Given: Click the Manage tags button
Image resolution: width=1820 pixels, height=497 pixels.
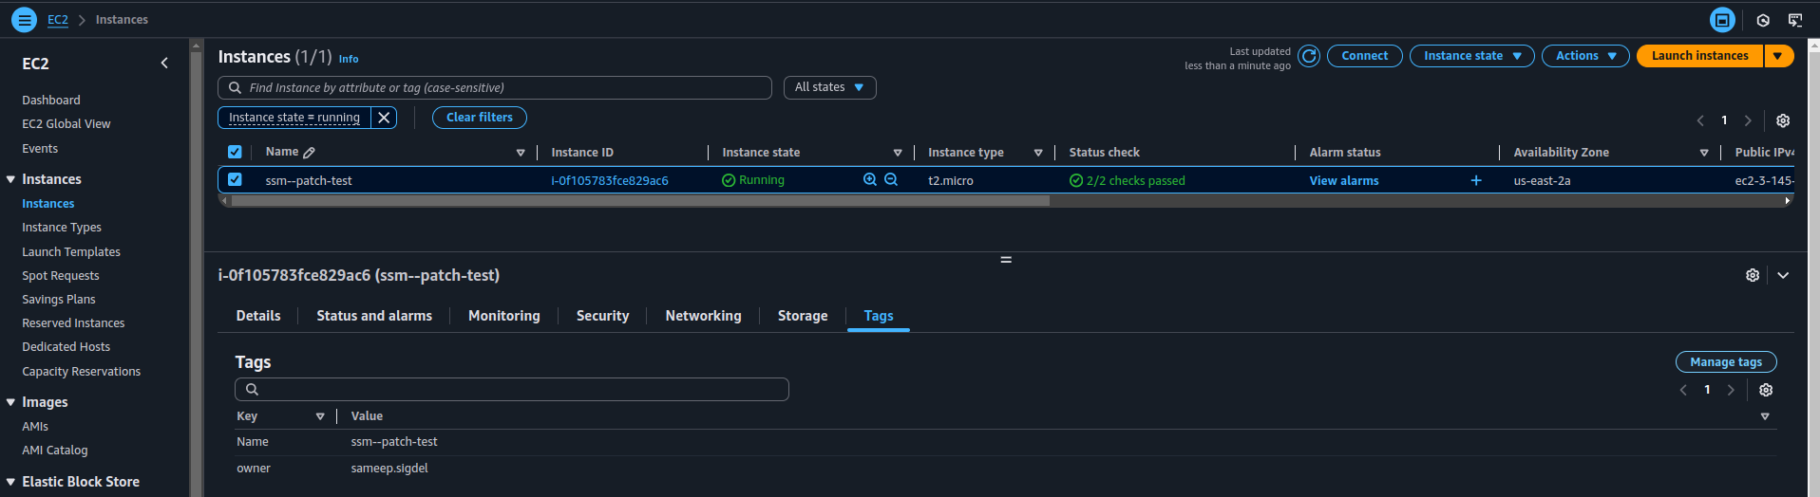Looking at the screenshot, I should [1725, 362].
